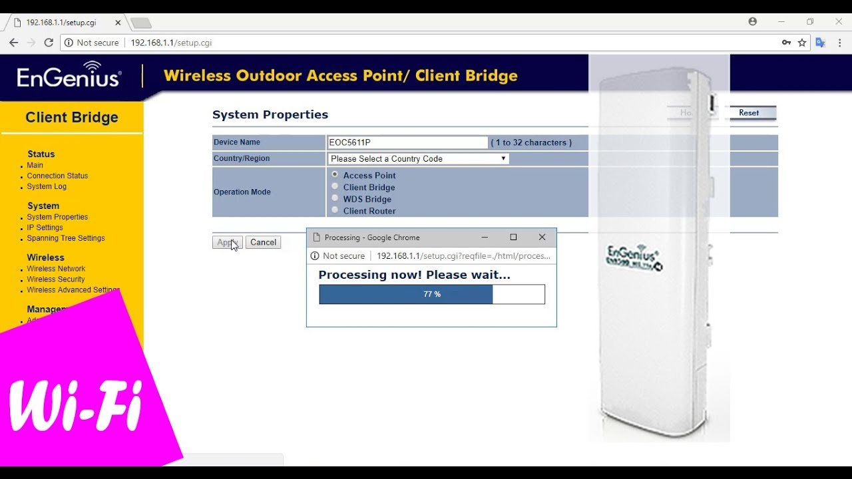Viewport: 852px width, 479px height.
Task: Click the Wireless section heading in sidebar
Action: point(45,257)
